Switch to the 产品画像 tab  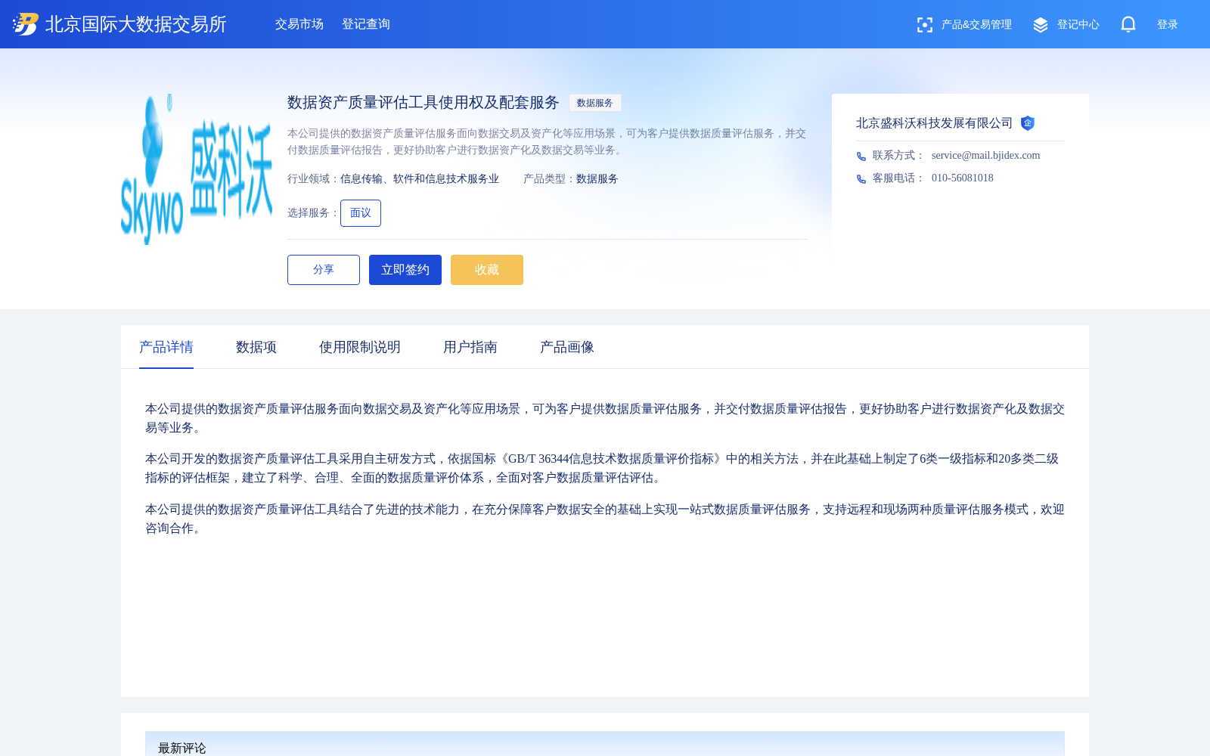pos(567,347)
